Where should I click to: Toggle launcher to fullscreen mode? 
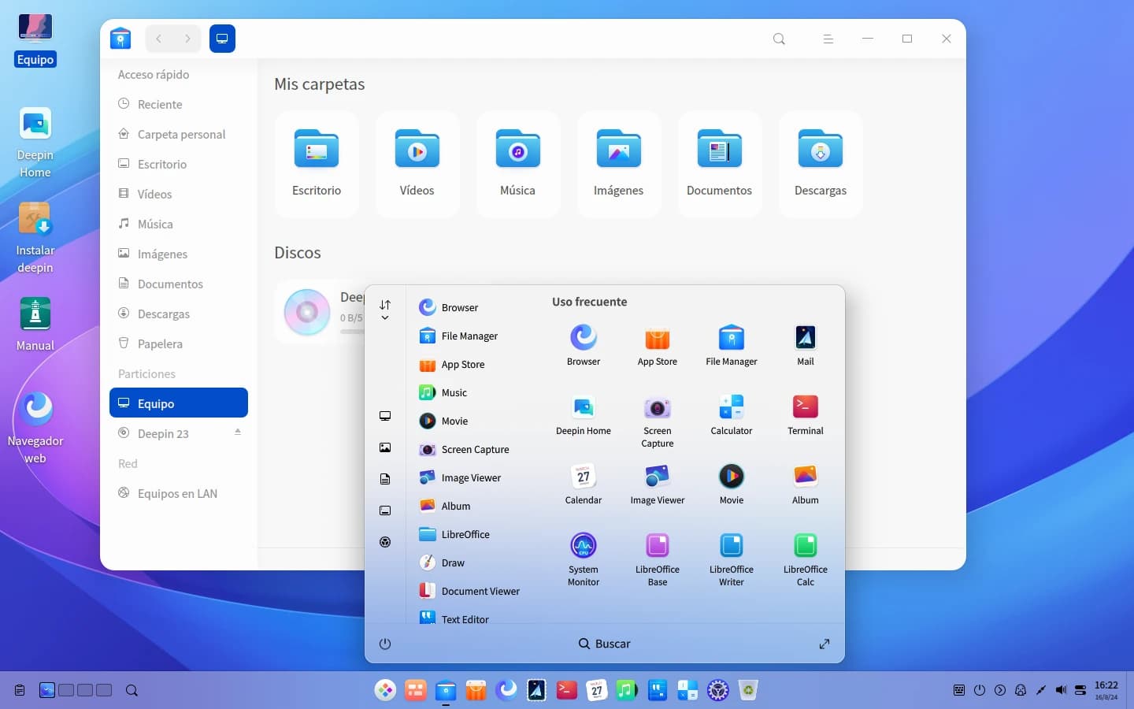click(x=825, y=644)
